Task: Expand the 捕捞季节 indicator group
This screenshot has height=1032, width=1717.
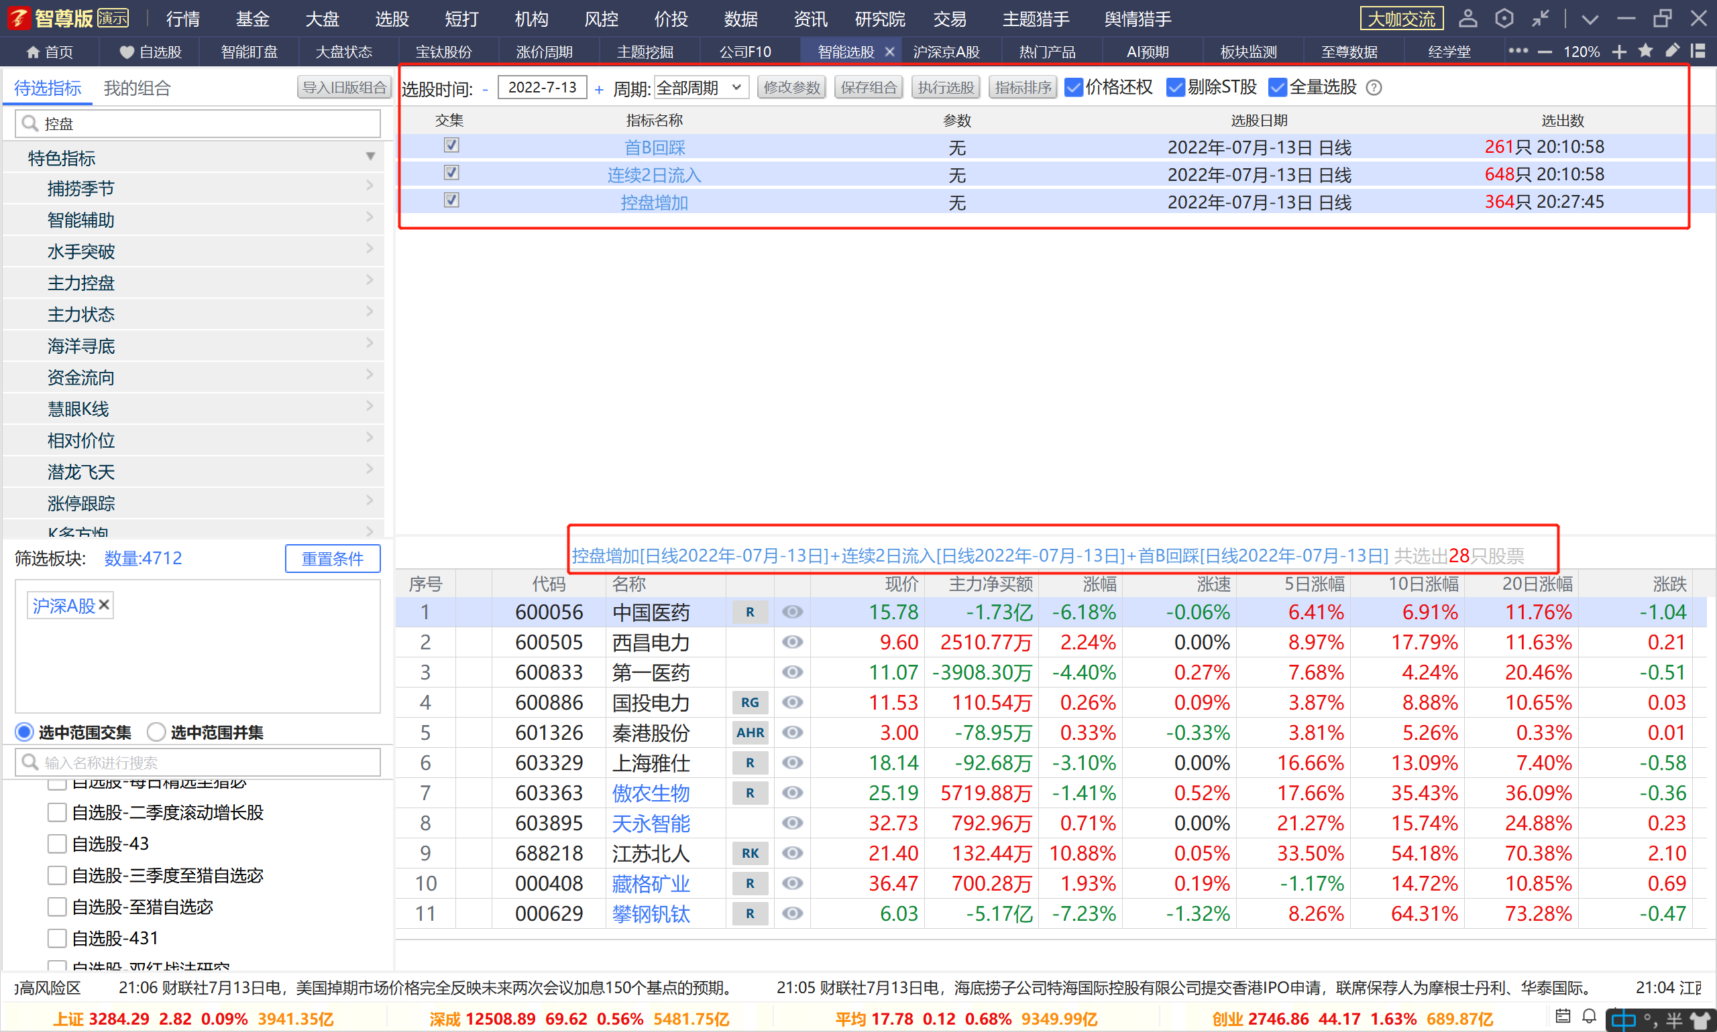Action: [370, 187]
